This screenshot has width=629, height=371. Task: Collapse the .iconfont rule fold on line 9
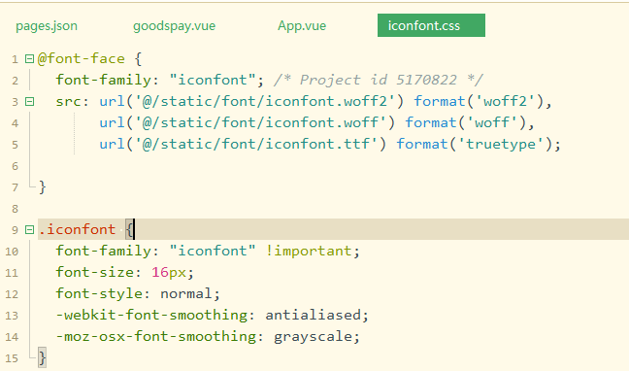point(29,229)
